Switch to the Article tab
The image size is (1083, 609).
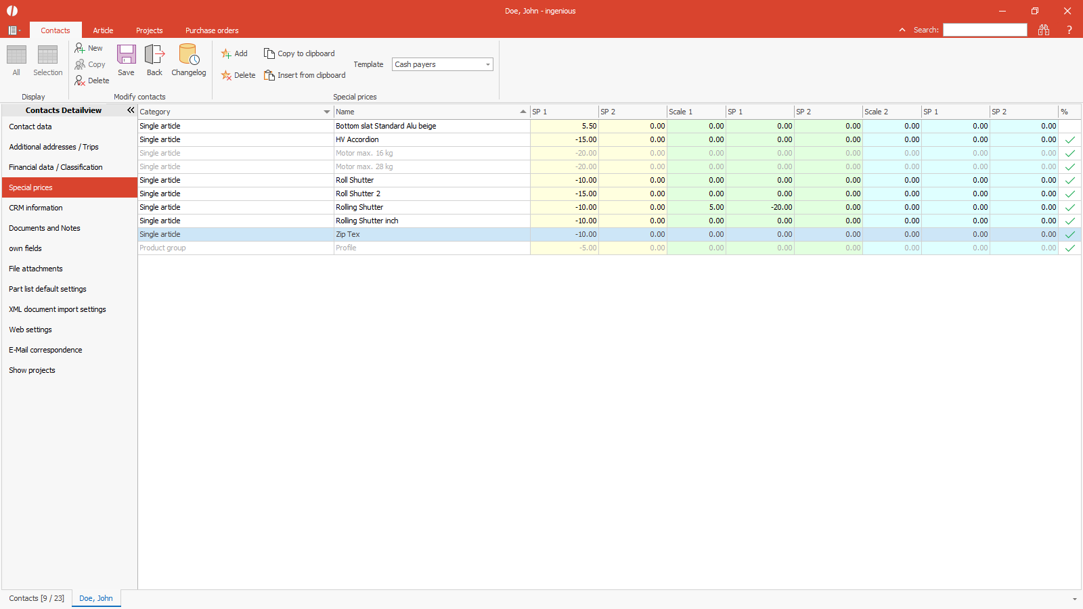103,30
